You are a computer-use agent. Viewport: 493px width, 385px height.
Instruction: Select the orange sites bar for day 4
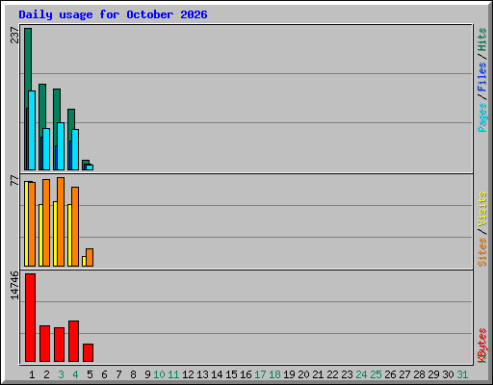pos(75,226)
